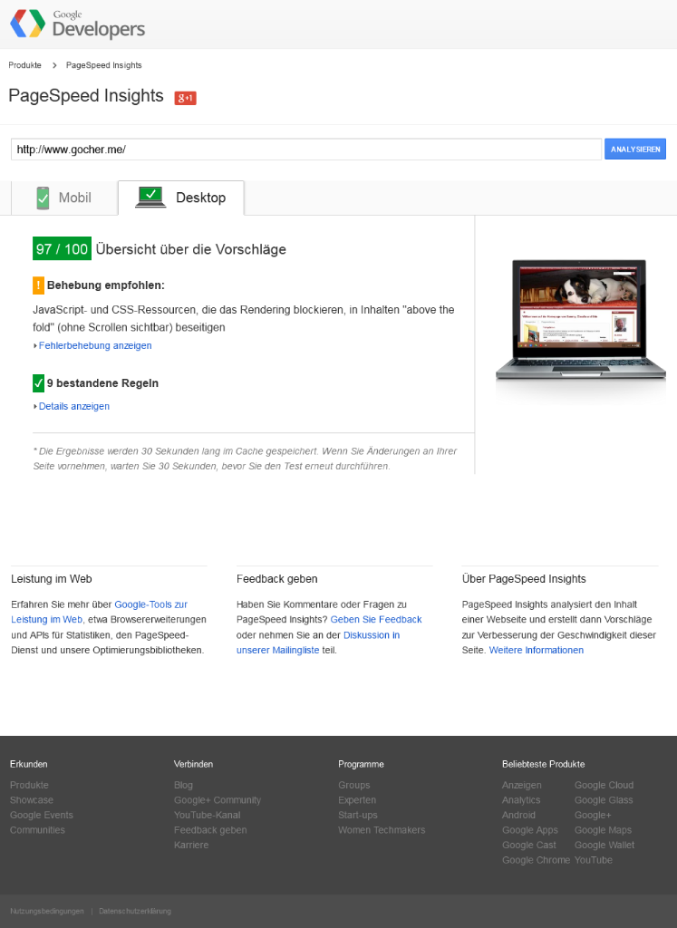677x928 pixels.
Task: Open the Produkte breadcrumb link
Action: coord(24,65)
